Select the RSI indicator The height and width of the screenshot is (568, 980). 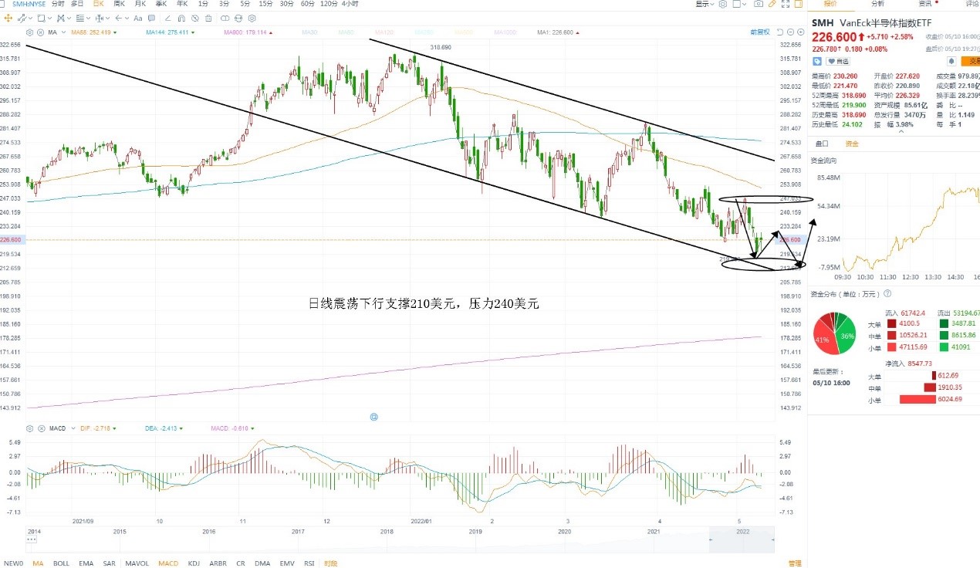click(x=309, y=563)
